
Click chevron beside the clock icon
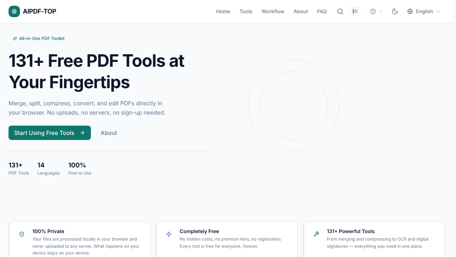[381, 11]
